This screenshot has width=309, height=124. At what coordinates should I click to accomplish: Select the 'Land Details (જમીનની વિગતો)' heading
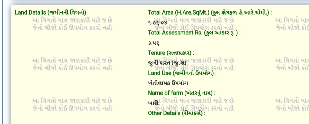(x=50, y=12)
